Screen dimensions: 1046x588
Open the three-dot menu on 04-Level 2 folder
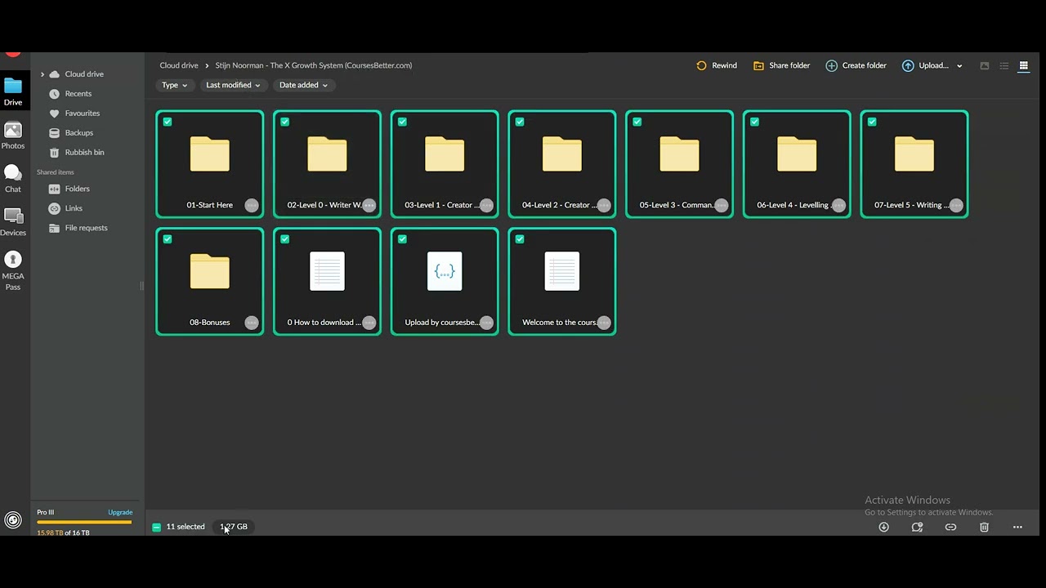pos(604,206)
